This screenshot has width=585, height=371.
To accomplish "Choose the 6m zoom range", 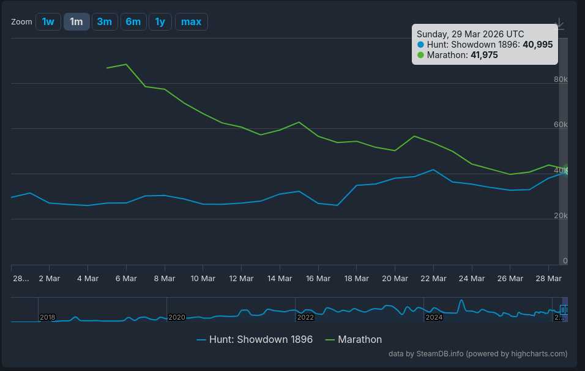I will pos(133,21).
